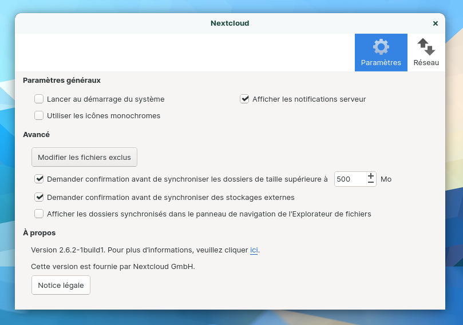Select the Paramètres tab label
Image resolution: width=463 pixels, height=325 pixels.
point(381,63)
